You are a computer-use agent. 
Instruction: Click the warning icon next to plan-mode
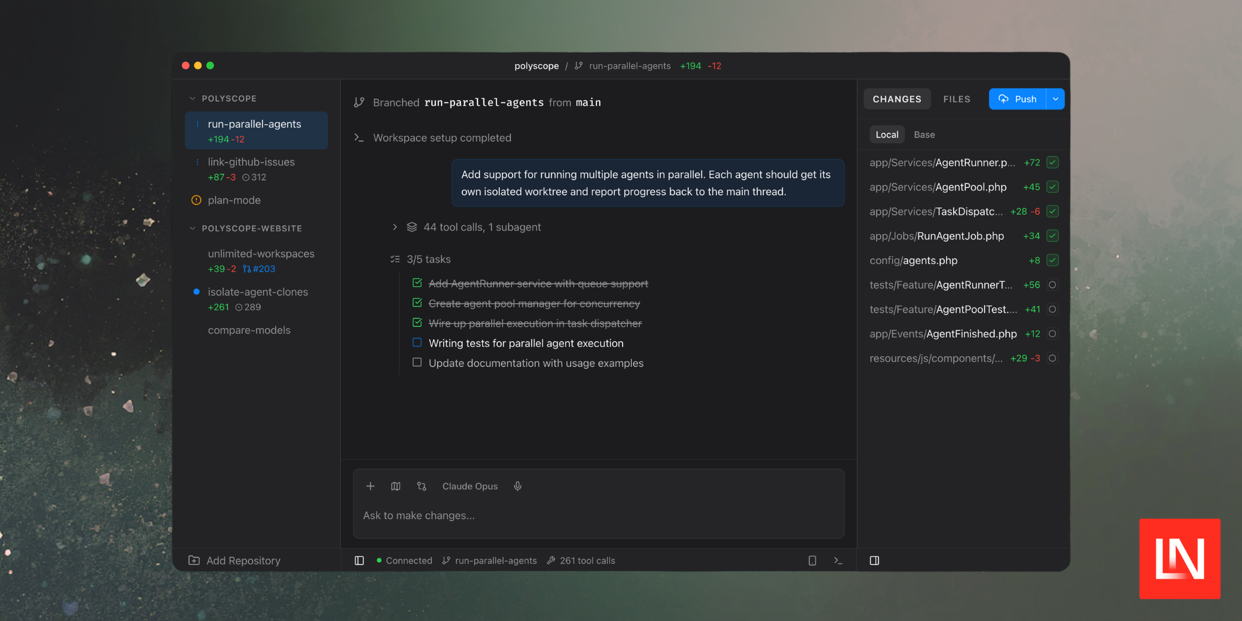point(196,200)
